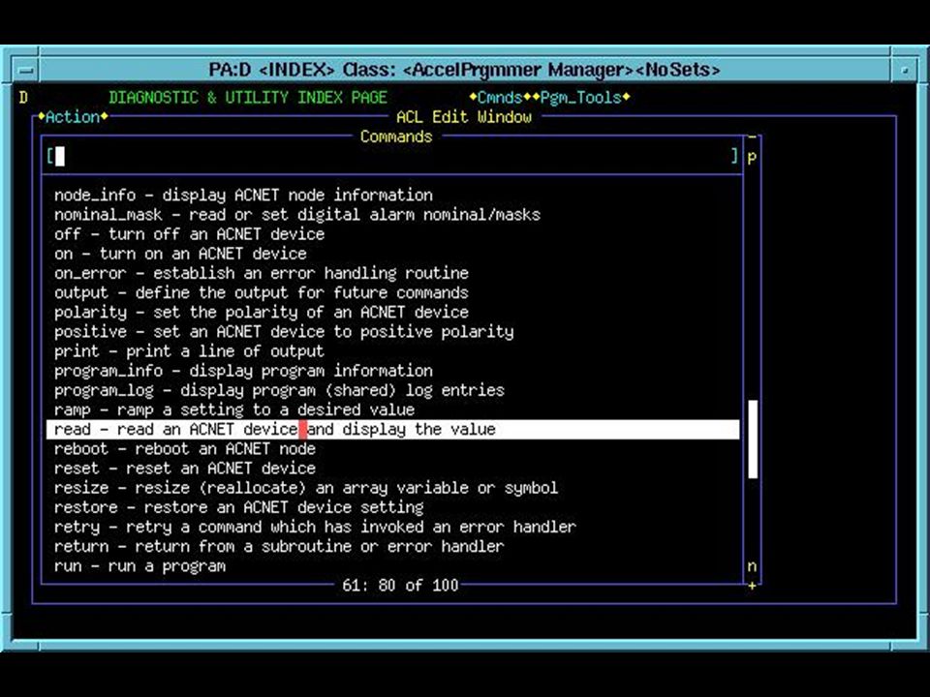Click the '+' at scrollbar bottom
Screen dimensions: 930x697
[752, 586]
